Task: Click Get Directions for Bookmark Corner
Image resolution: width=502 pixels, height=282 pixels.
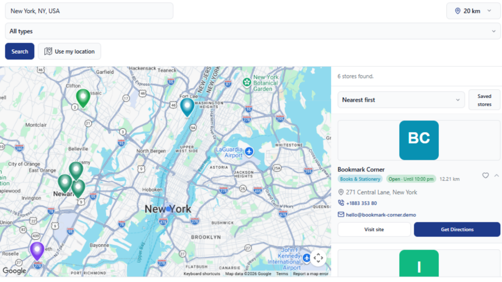Action: click(x=457, y=229)
